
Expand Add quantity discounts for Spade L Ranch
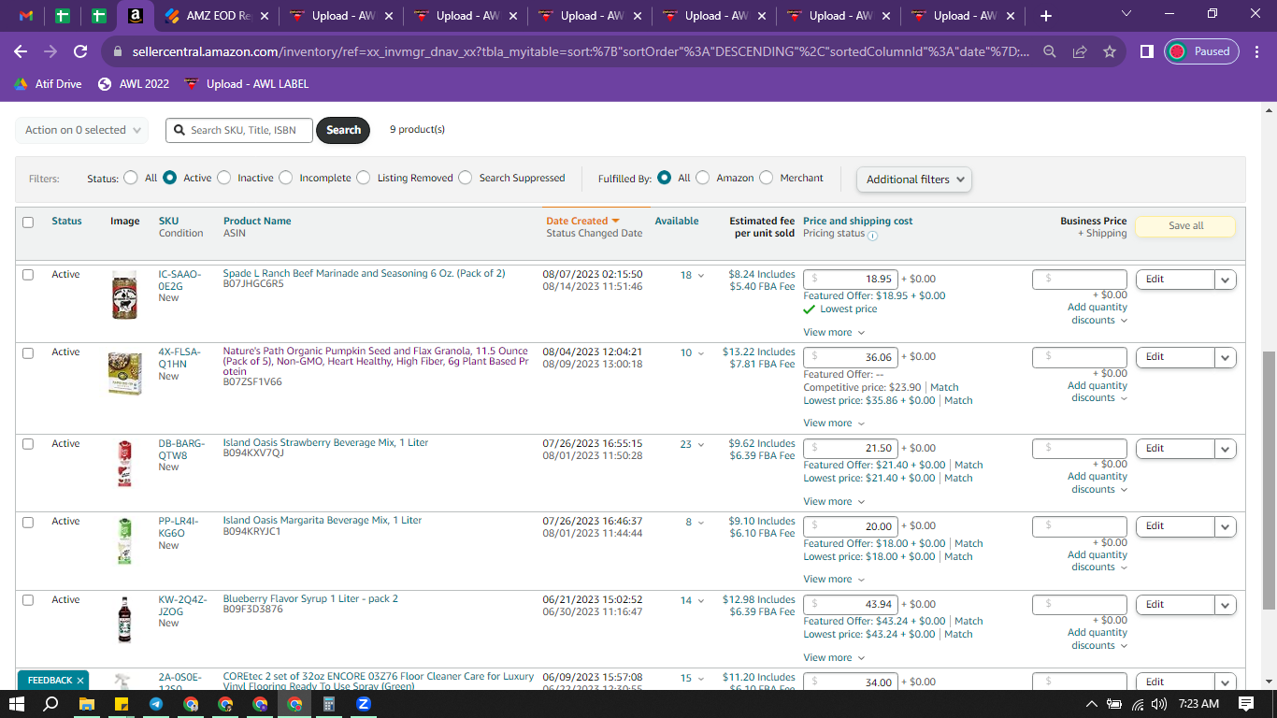[x=1098, y=314]
